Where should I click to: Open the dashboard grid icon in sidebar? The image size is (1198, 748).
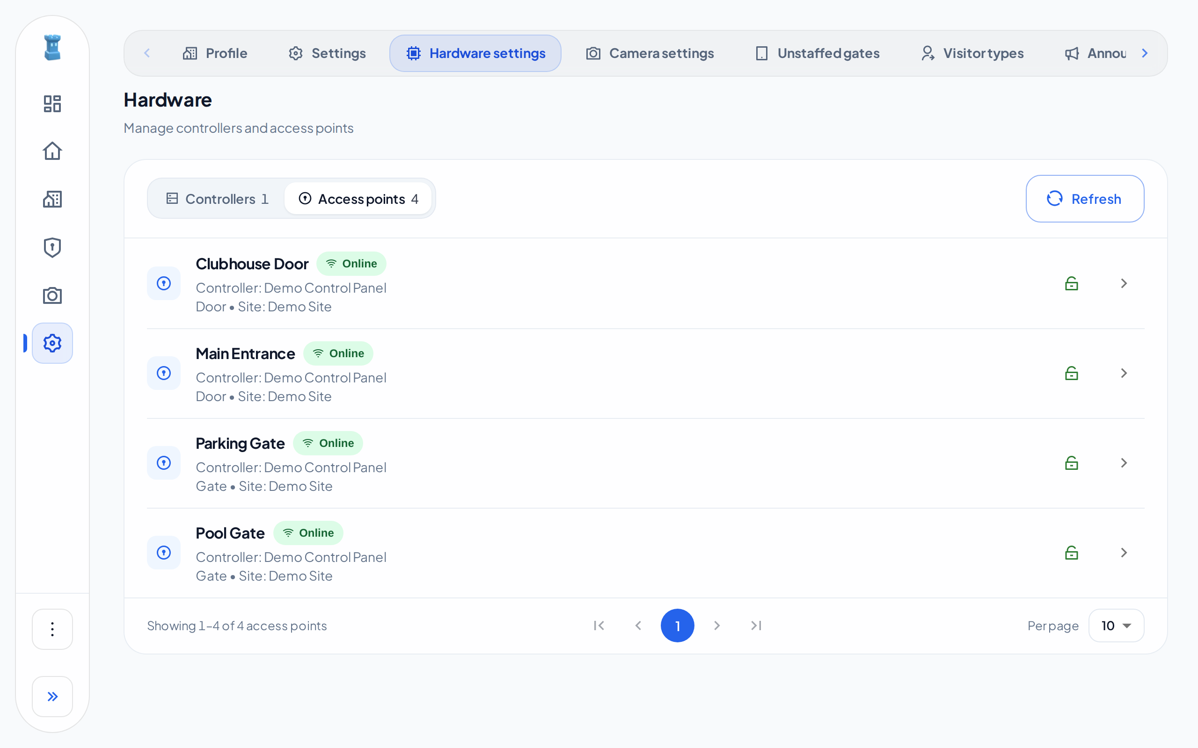coord(52,104)
